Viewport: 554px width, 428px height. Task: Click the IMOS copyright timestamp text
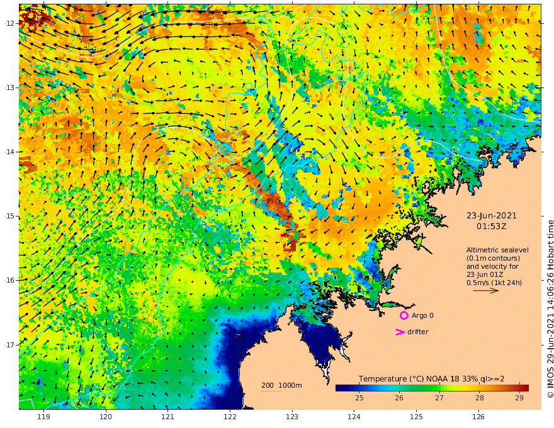click(x=550, y=309)
